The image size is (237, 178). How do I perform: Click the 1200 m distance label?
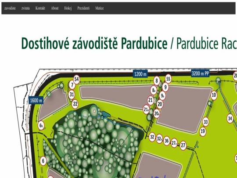(x=140, y=74)
